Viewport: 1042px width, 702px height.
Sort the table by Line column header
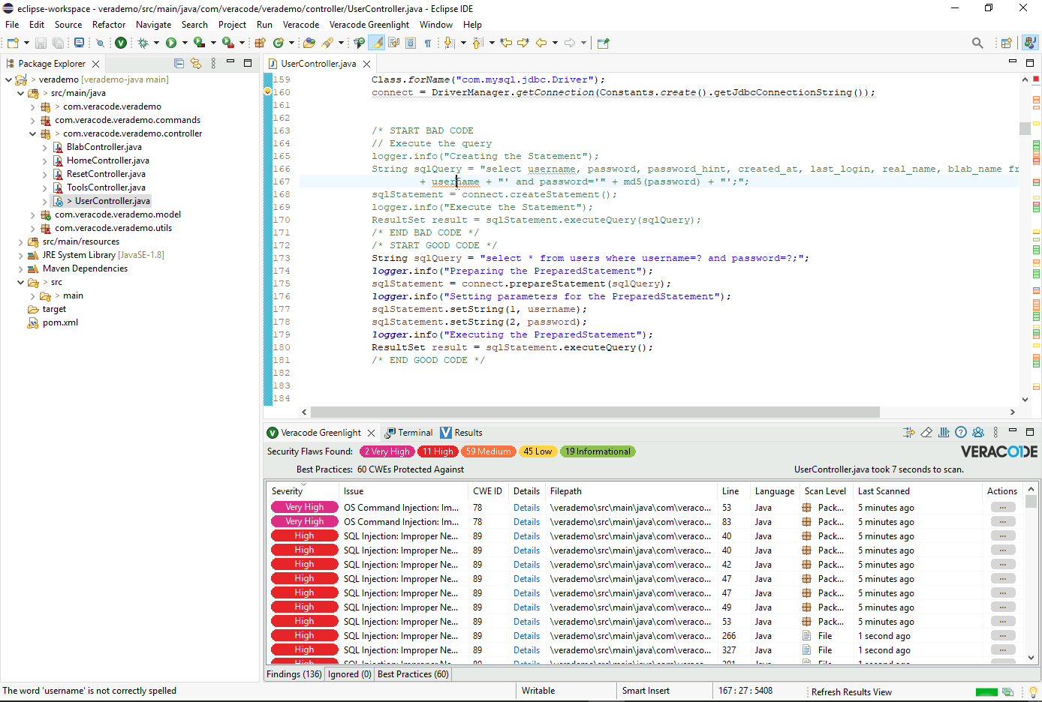coord(734,491)
